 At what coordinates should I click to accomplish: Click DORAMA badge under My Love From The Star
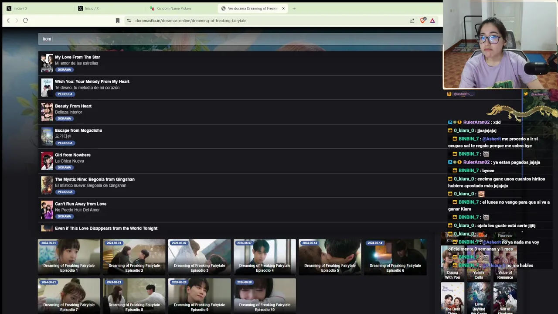[64, 70]
